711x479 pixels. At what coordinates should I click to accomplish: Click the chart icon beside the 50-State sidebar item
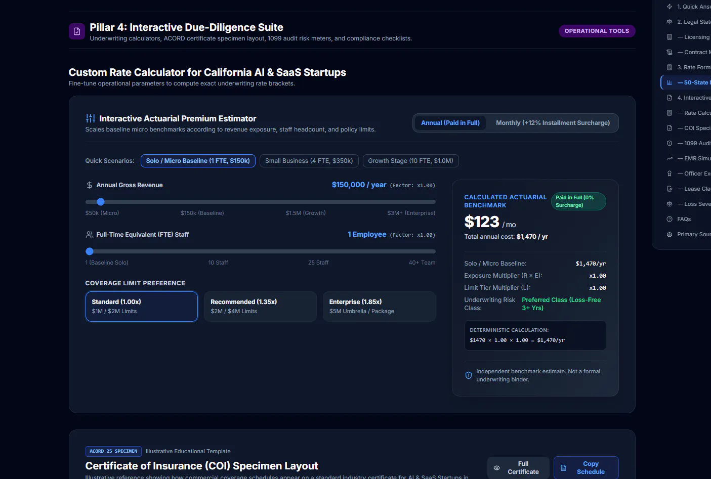tap(670, 82)
